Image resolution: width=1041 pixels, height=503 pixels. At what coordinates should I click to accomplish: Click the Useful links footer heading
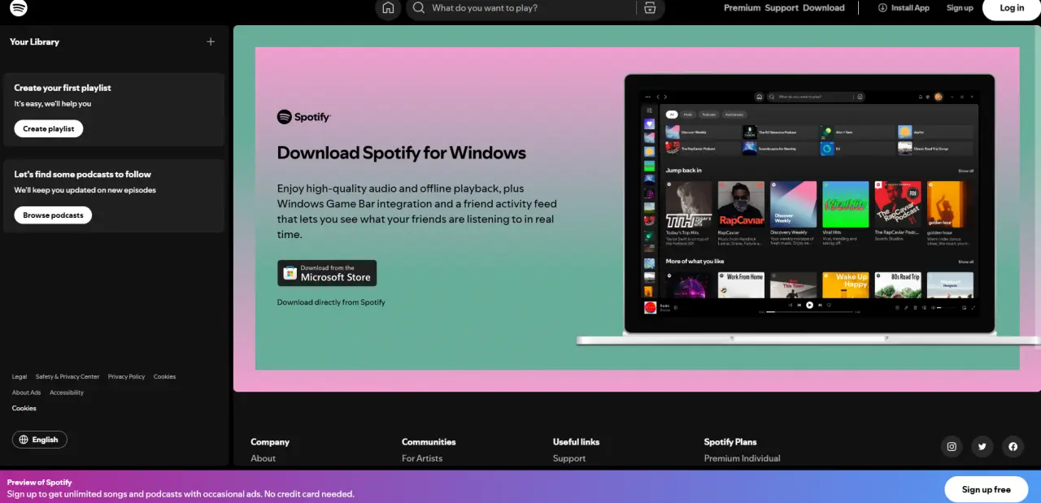pyautogui.click(x=577, y=442)
